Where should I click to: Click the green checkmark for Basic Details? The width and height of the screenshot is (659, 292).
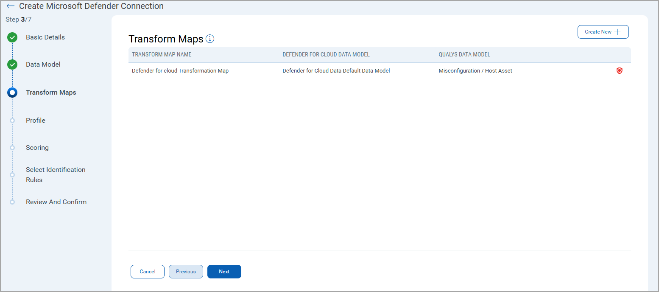point(12,37)
